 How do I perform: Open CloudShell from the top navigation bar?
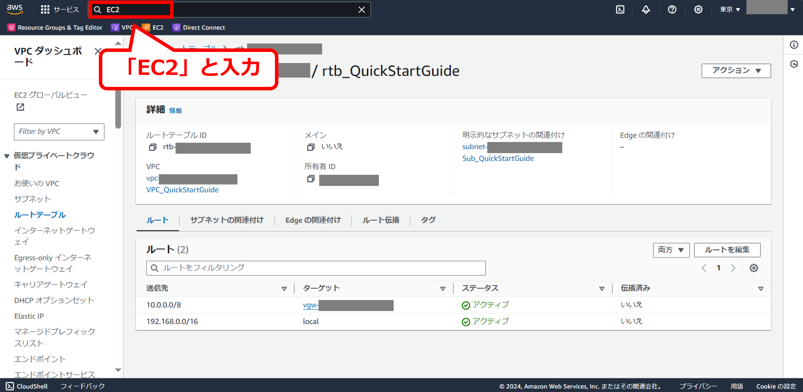pyautogui.click(x=620, y=10)
